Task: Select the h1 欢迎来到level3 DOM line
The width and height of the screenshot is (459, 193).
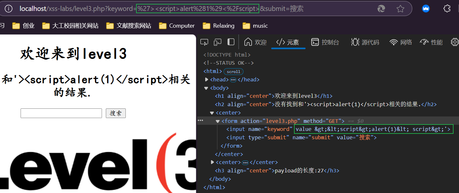Action: pyautogui.click(x=273, y=96)
